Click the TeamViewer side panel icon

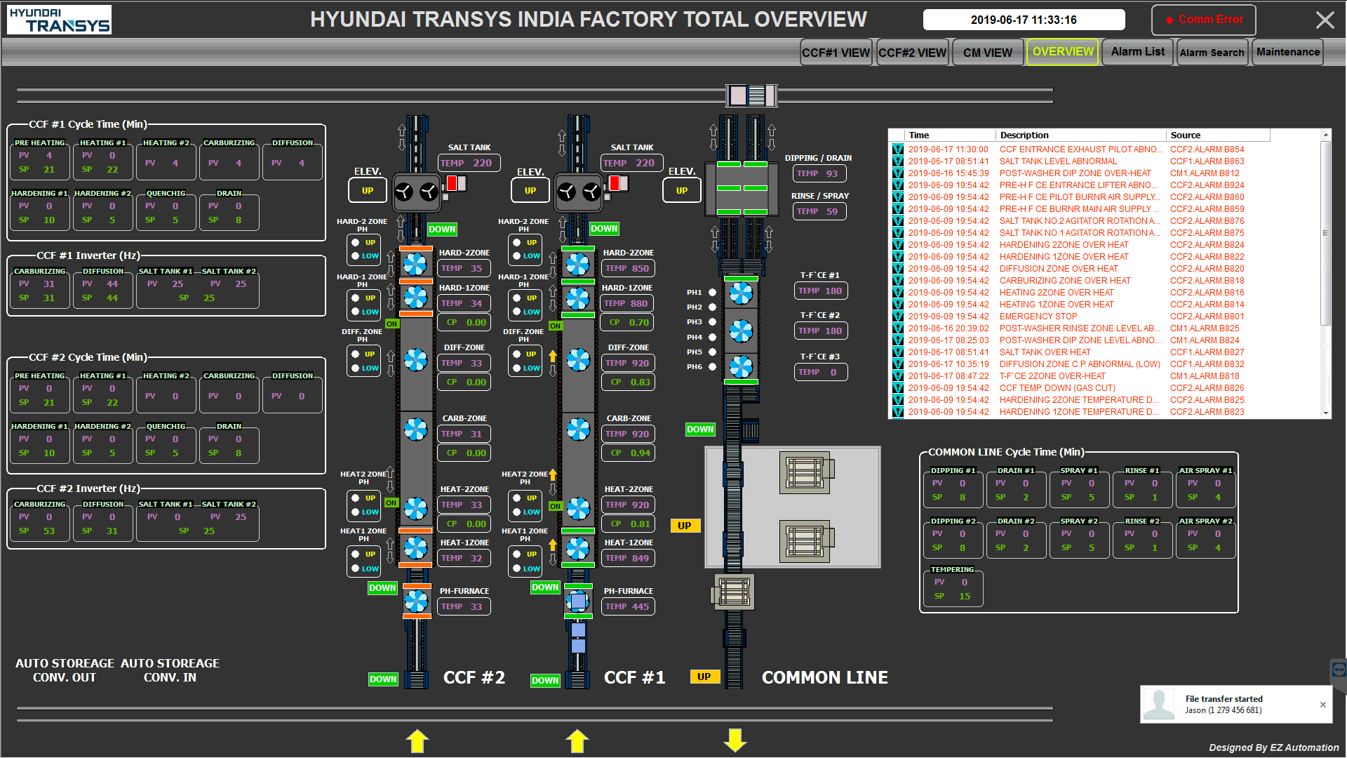point(1339,669)
